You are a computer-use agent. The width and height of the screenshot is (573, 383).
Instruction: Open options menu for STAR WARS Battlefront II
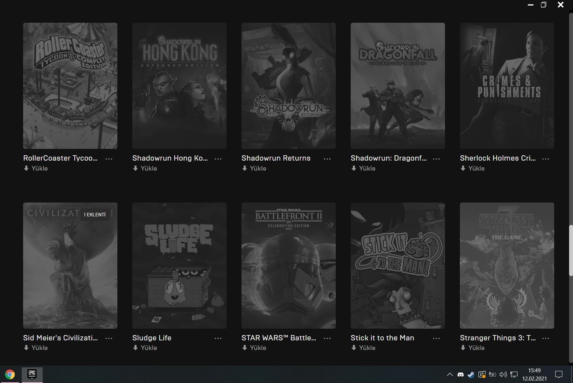[327, 339]
